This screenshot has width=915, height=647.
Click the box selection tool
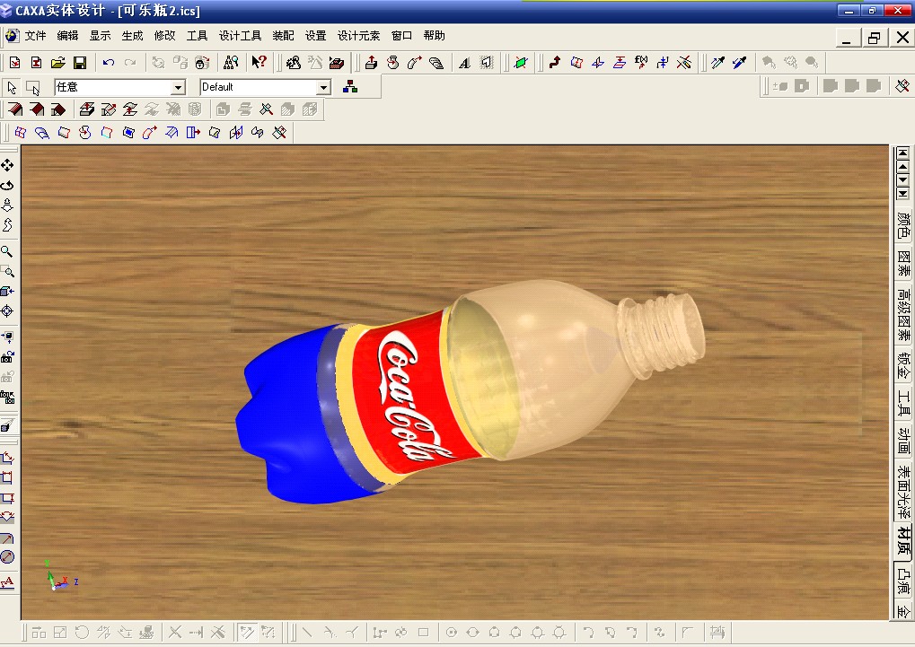pyautogui.click(x=33, y=88)
